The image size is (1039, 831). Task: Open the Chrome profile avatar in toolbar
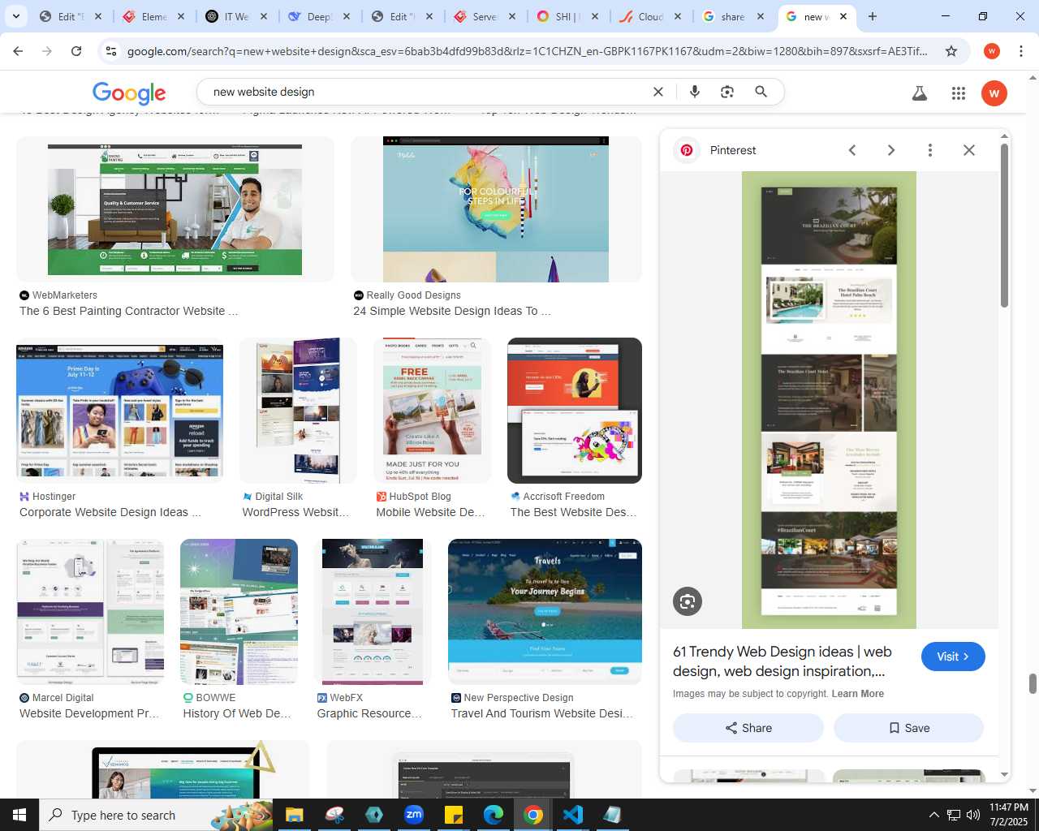(991, 51)
